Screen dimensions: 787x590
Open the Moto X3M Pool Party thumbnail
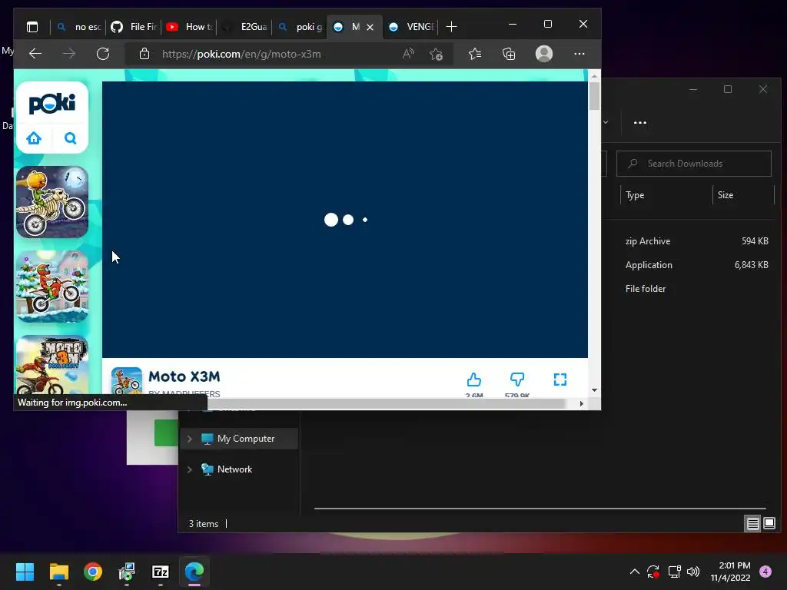(x=52, y=365)
